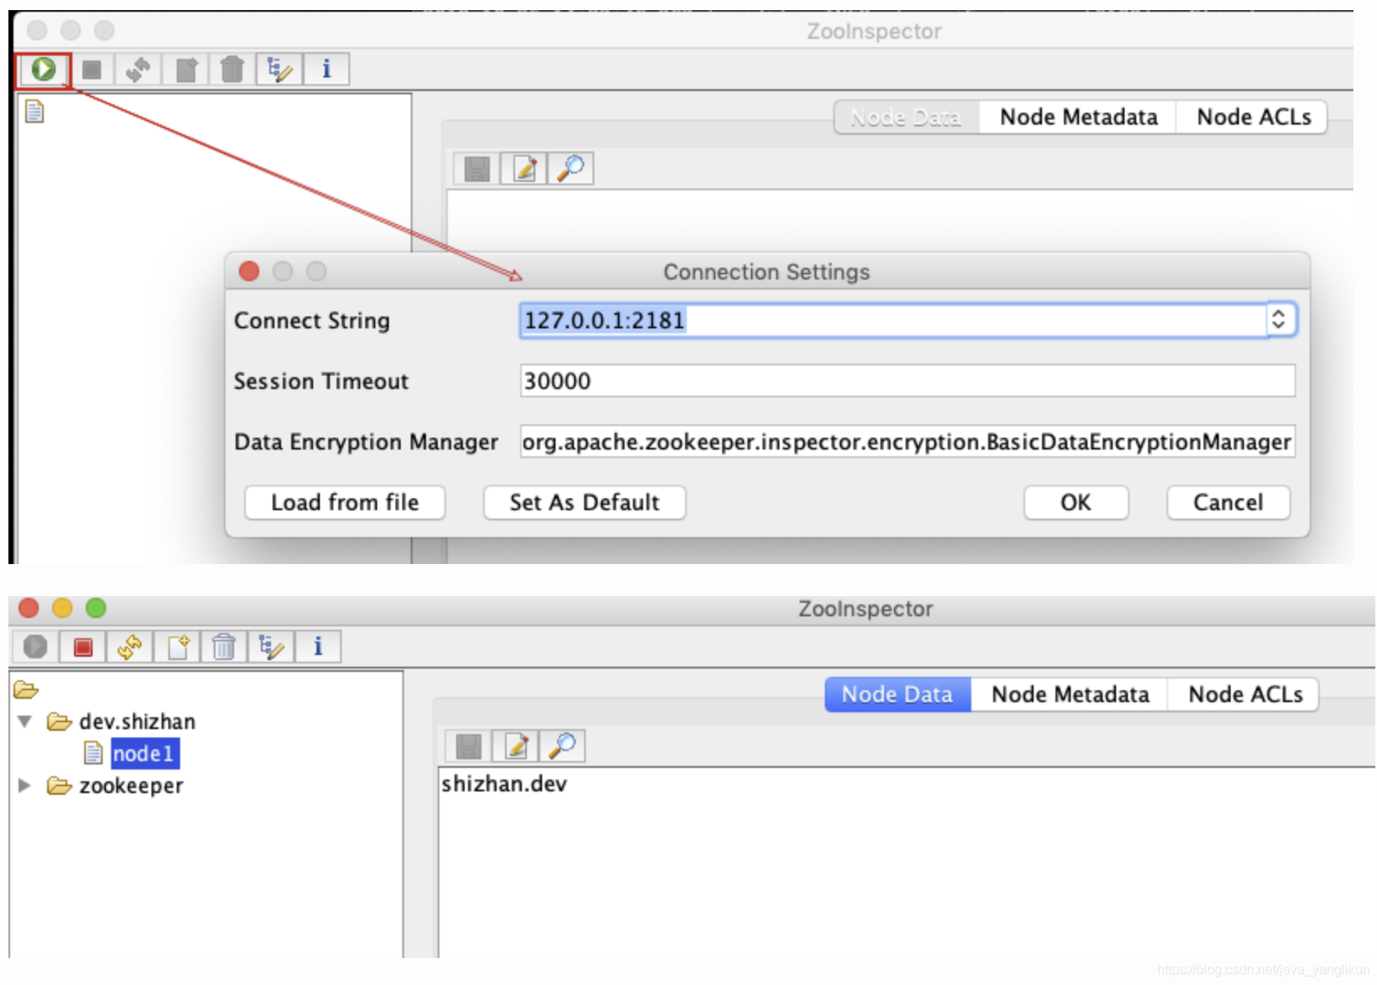
Task: Maximize the bottom ZooInspector window via green button
Action: click(x=96, y=608)
